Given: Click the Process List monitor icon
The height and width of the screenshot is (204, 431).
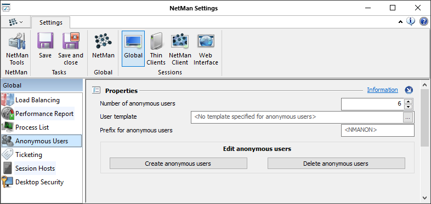Looking at the screenshot, I should coord(8,127).
